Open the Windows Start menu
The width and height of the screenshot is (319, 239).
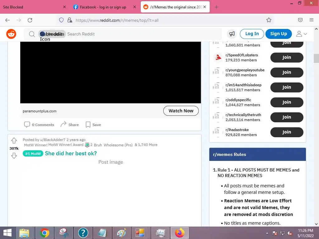[x=7, y=233]
